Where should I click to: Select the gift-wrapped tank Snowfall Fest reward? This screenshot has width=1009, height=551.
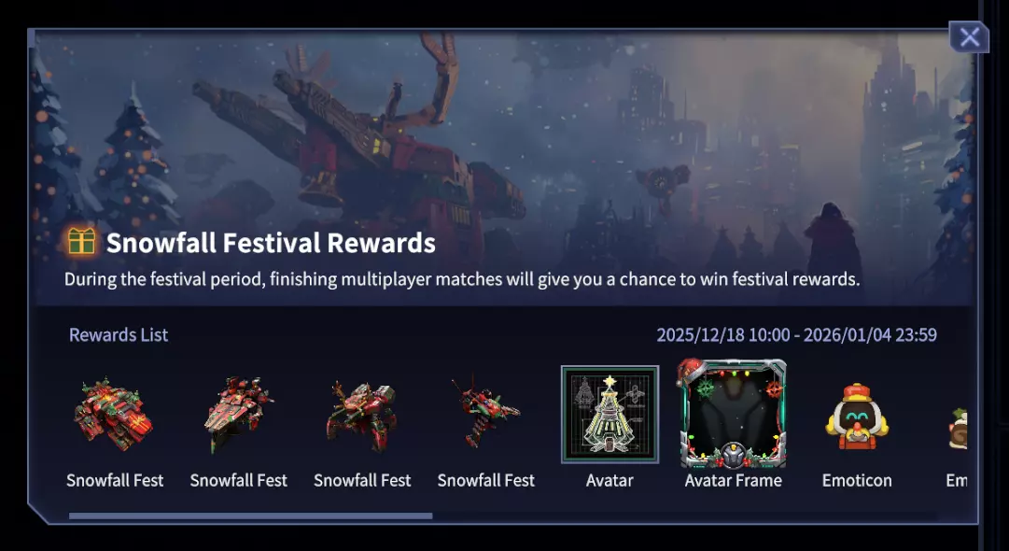coord(114,413)
